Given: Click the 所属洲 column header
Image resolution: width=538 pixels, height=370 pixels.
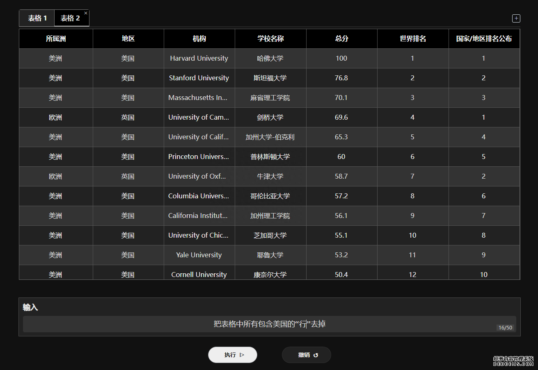Looking at the screenshot, I should point(56,39).
